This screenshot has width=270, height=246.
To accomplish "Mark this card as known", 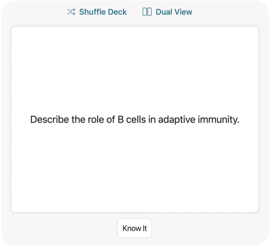I will (x=135, y=228).
